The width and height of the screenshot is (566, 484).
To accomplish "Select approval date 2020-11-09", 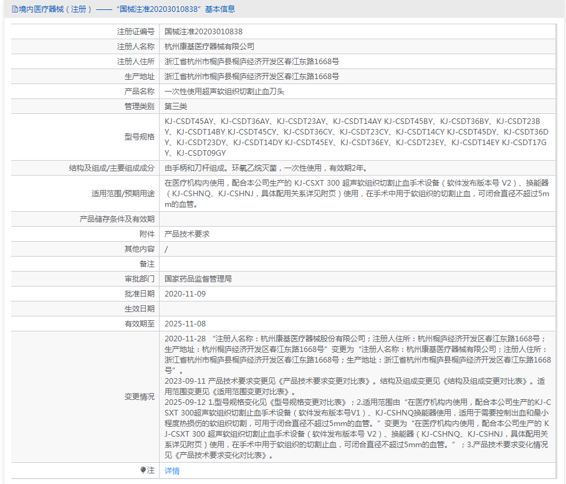I will pos(185,294).
